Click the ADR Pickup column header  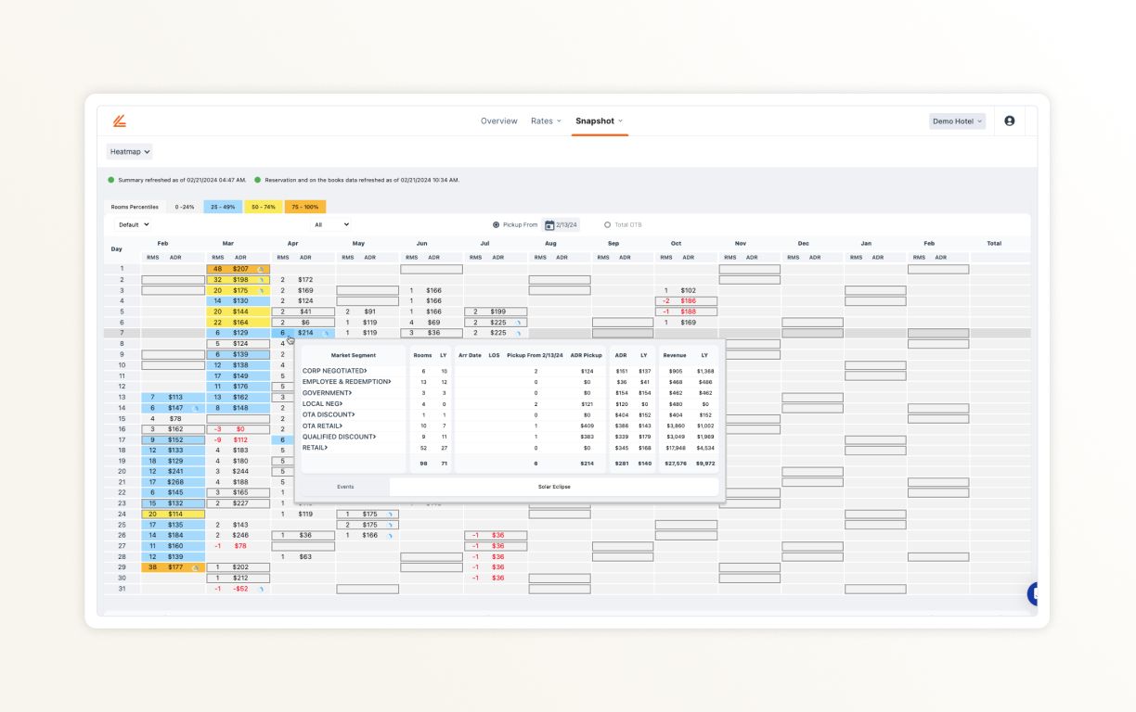coord(587,355)
